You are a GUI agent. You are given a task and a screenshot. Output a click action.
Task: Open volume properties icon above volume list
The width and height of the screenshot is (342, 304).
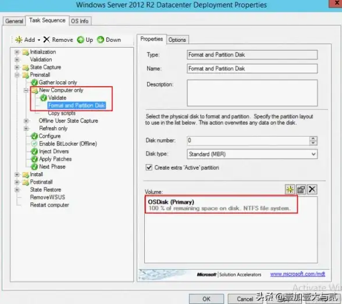click(x=301, y=189)
